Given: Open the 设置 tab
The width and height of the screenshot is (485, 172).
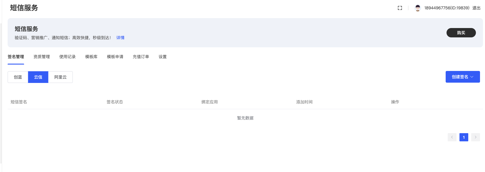Looking at the screenshot, I should click(163, 57).
